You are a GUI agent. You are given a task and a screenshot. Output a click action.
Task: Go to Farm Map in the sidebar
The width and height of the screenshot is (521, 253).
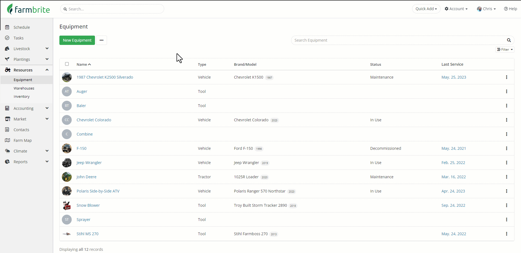[x=23, y=140]
